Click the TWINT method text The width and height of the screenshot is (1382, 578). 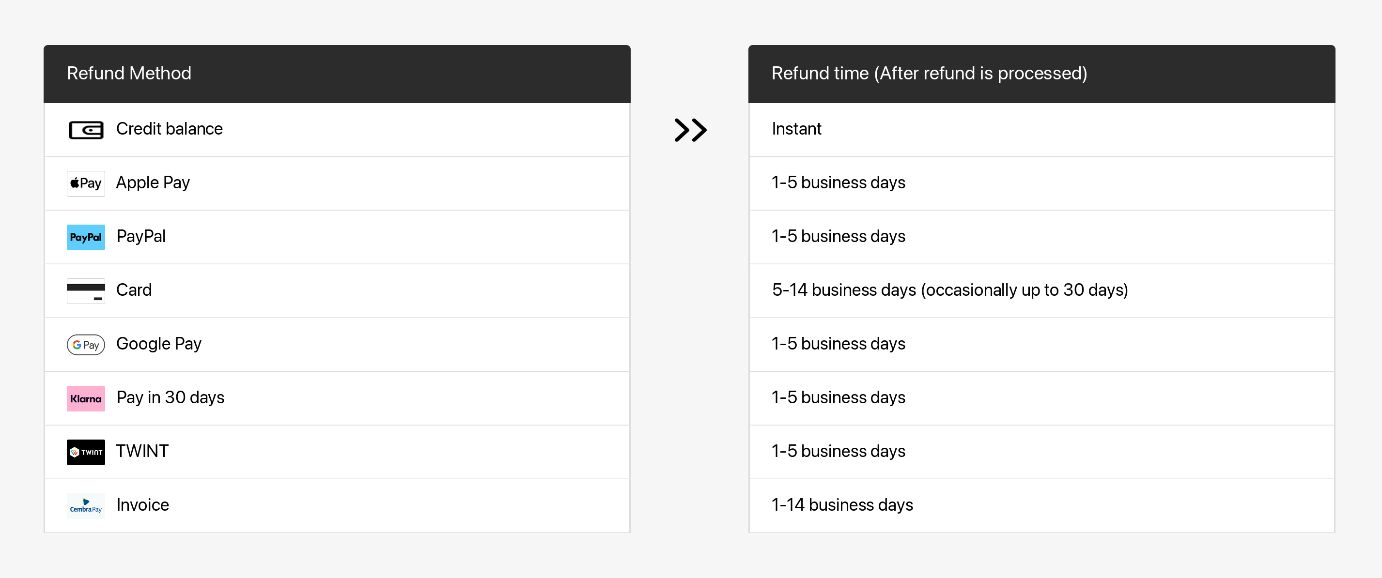pos(142,451)
